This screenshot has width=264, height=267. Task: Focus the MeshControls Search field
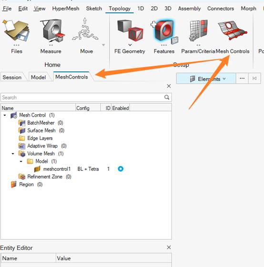(82, 98)
